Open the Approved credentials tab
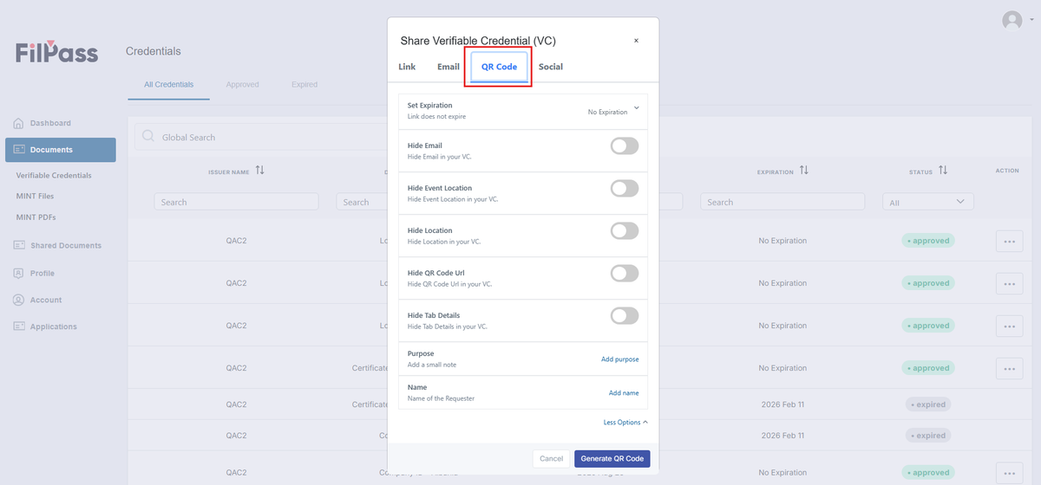Viewport: 1041px width, 485px height. point(243,85)
